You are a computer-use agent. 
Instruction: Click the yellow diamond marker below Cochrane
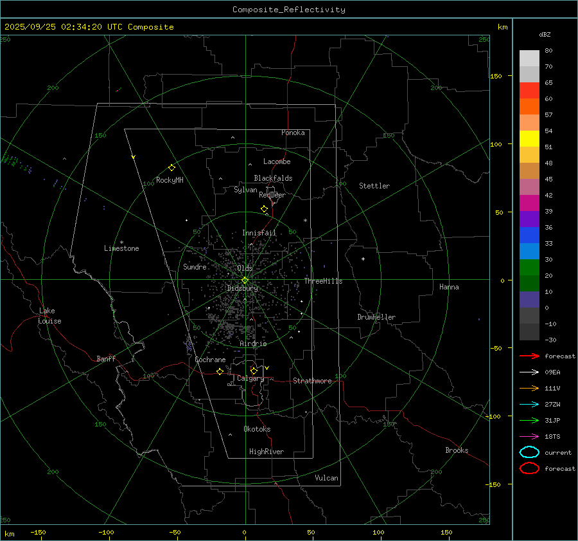220,372
